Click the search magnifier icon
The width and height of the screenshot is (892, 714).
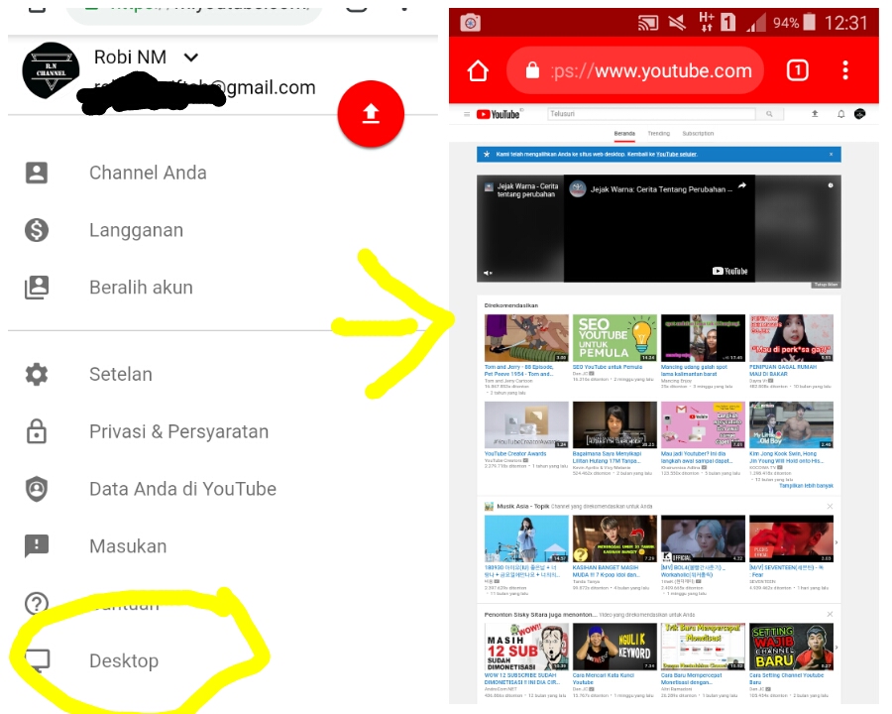click(771, 114)
